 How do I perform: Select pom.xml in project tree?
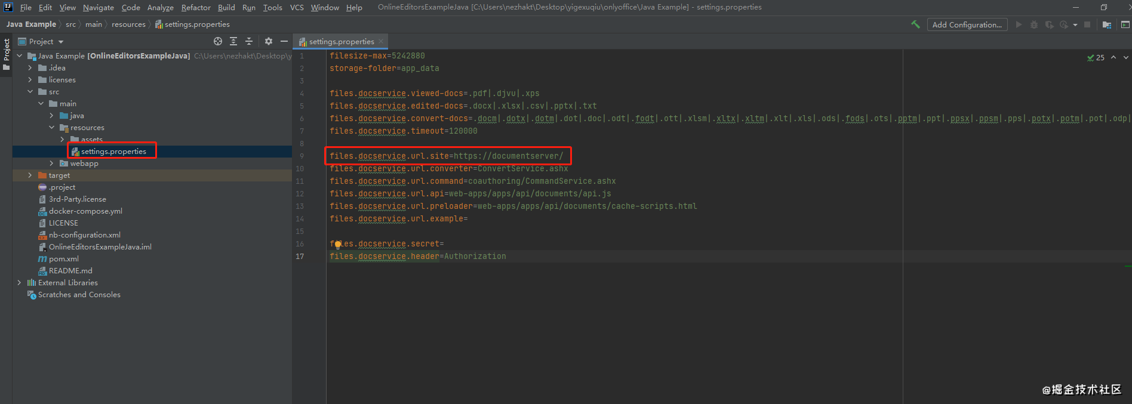(x=63, y=258)
